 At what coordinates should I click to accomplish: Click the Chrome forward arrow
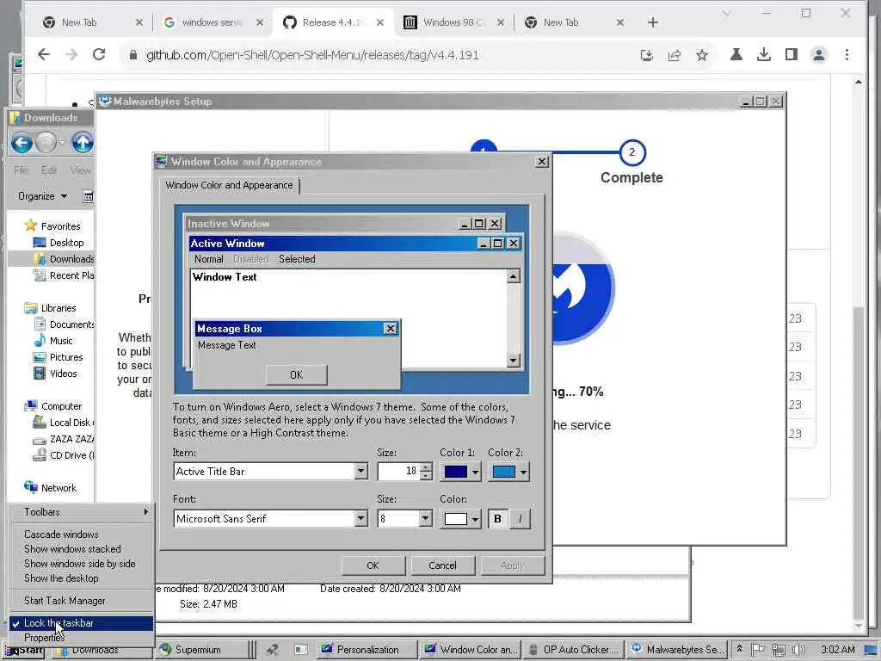tap(71, 54)
